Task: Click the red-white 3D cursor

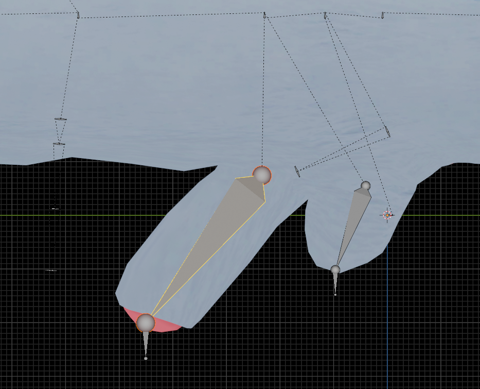Action: tap(387, 215)
